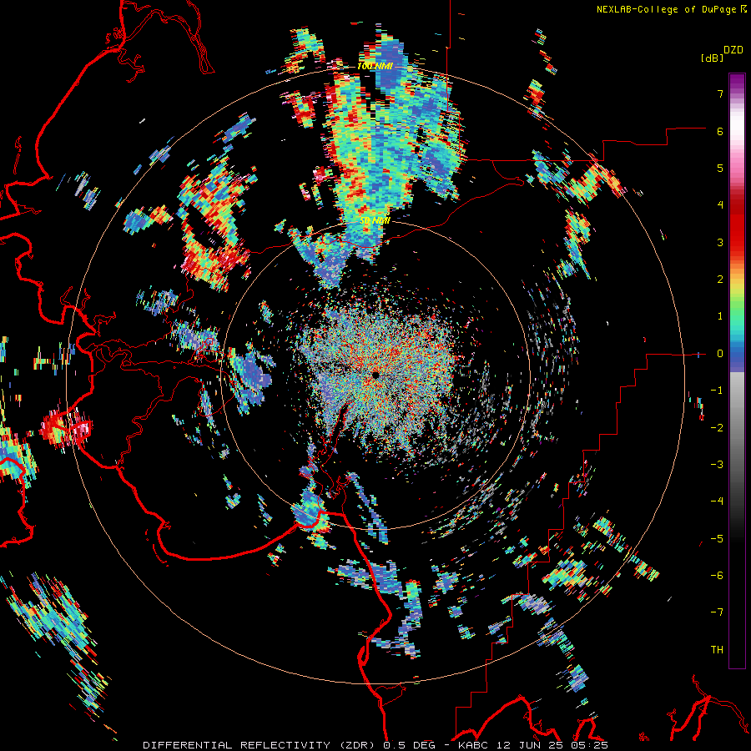Image resolution: width=751 pixels, height=751 pixels.
Task: Click the 05:25 timestamp
Action: tap(588, 745)
